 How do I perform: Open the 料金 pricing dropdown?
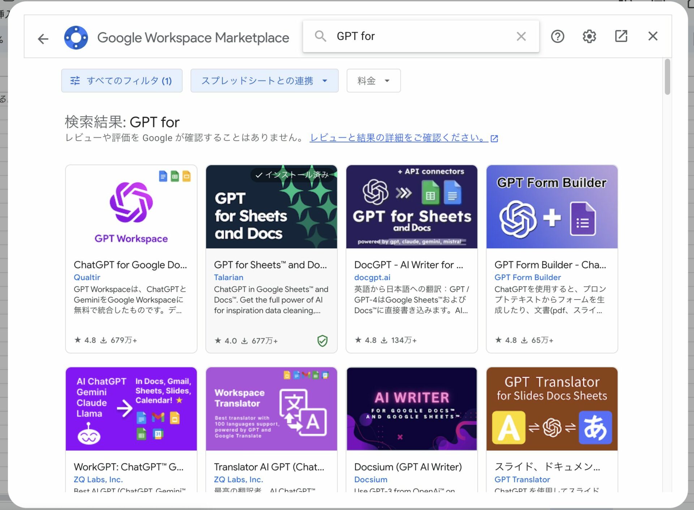[x=373, y=80]
